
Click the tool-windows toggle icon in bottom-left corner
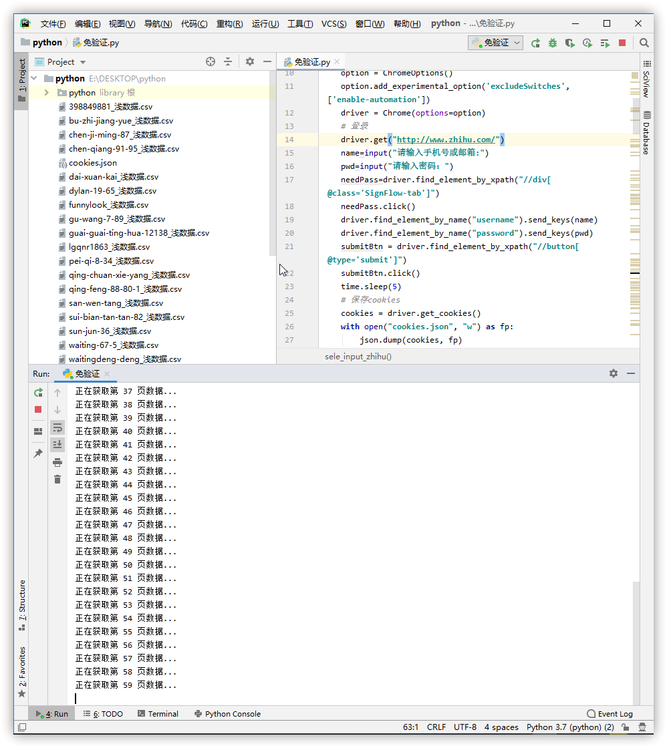pos(22,727)
